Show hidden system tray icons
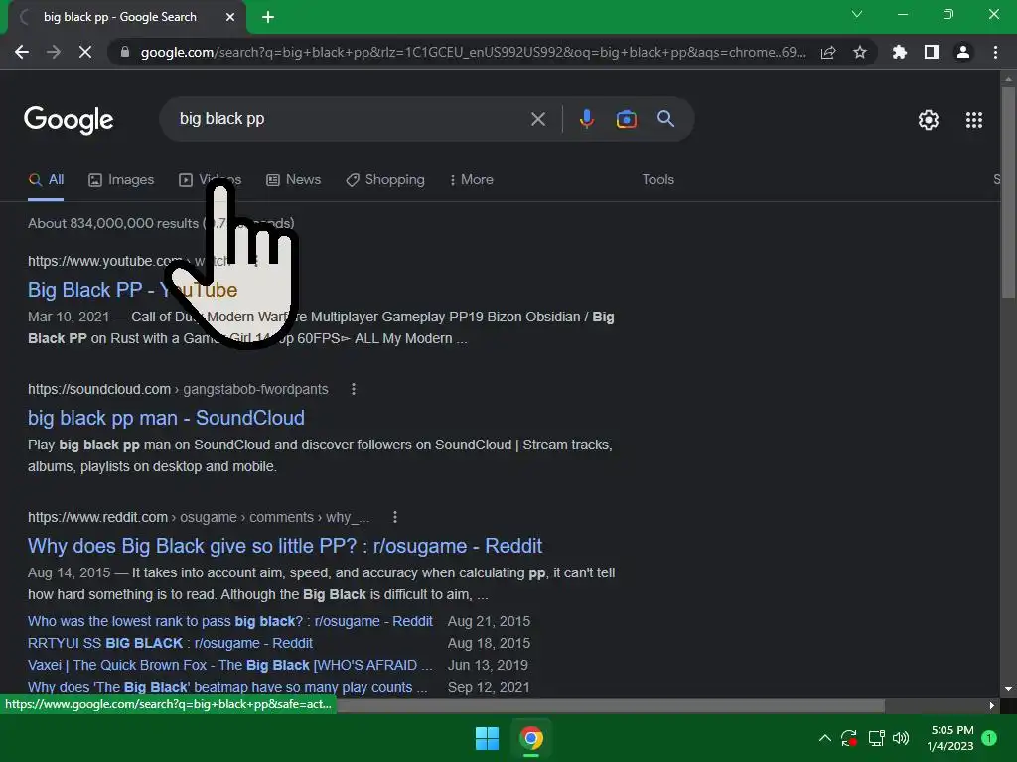 pyautogui.click(x=825, y=738)
